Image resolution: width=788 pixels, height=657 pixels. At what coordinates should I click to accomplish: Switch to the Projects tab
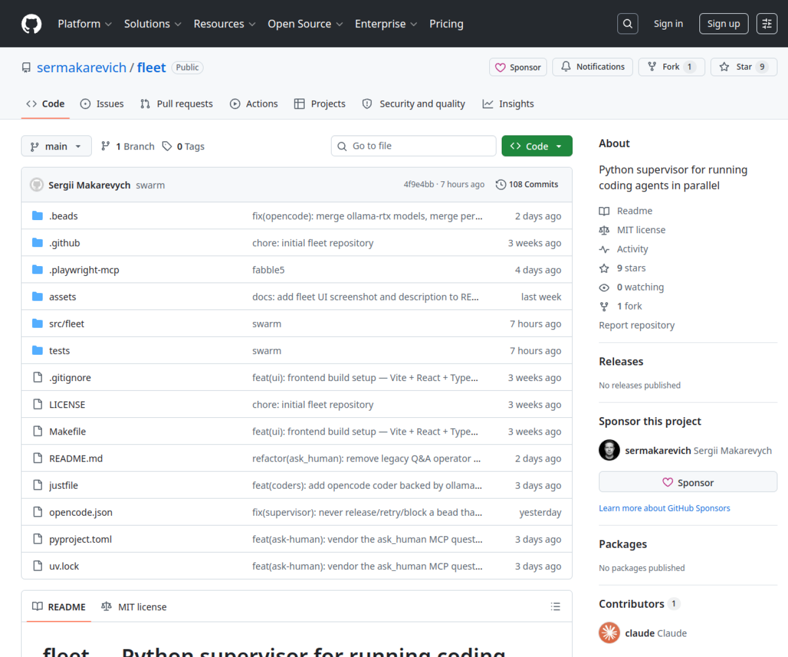(x=320, y=103)
